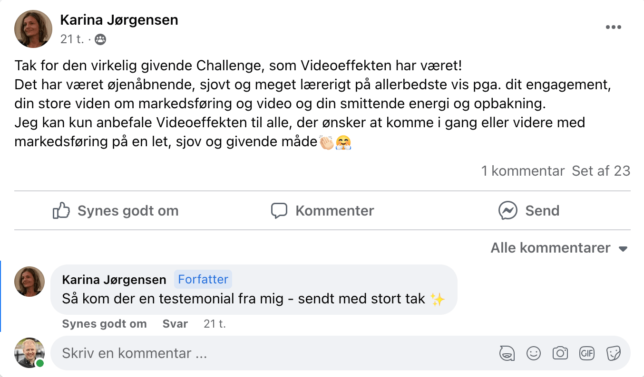
Task: Click the post audience group icon
Action: pos(100,39)
